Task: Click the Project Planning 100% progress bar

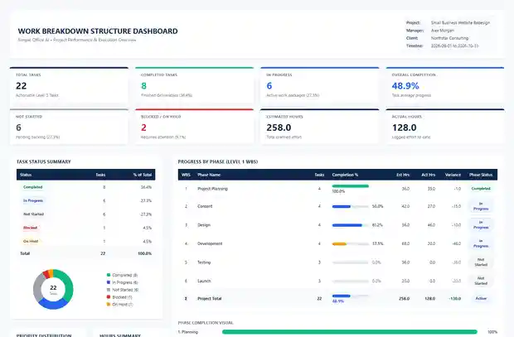Action: (351, 186)
